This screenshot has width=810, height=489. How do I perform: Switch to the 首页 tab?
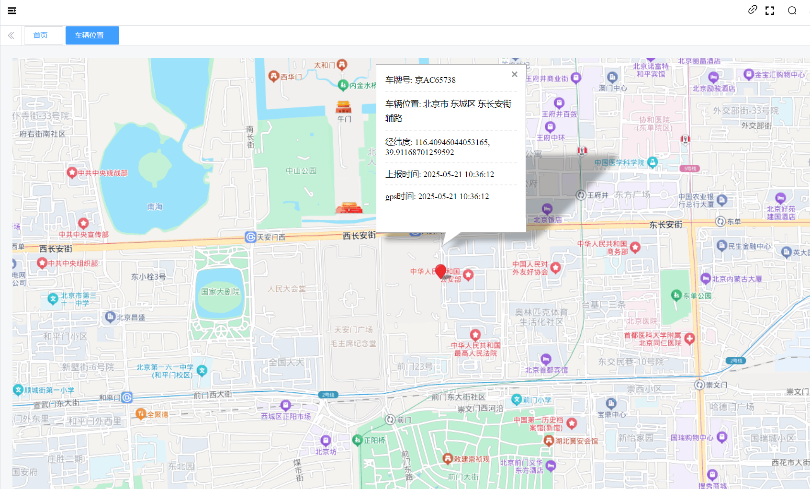coord(44,35)
